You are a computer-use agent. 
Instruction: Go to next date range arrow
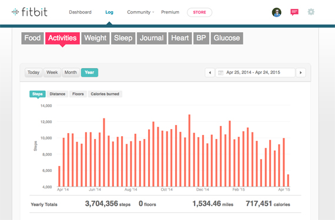click(x=300, y=73)
